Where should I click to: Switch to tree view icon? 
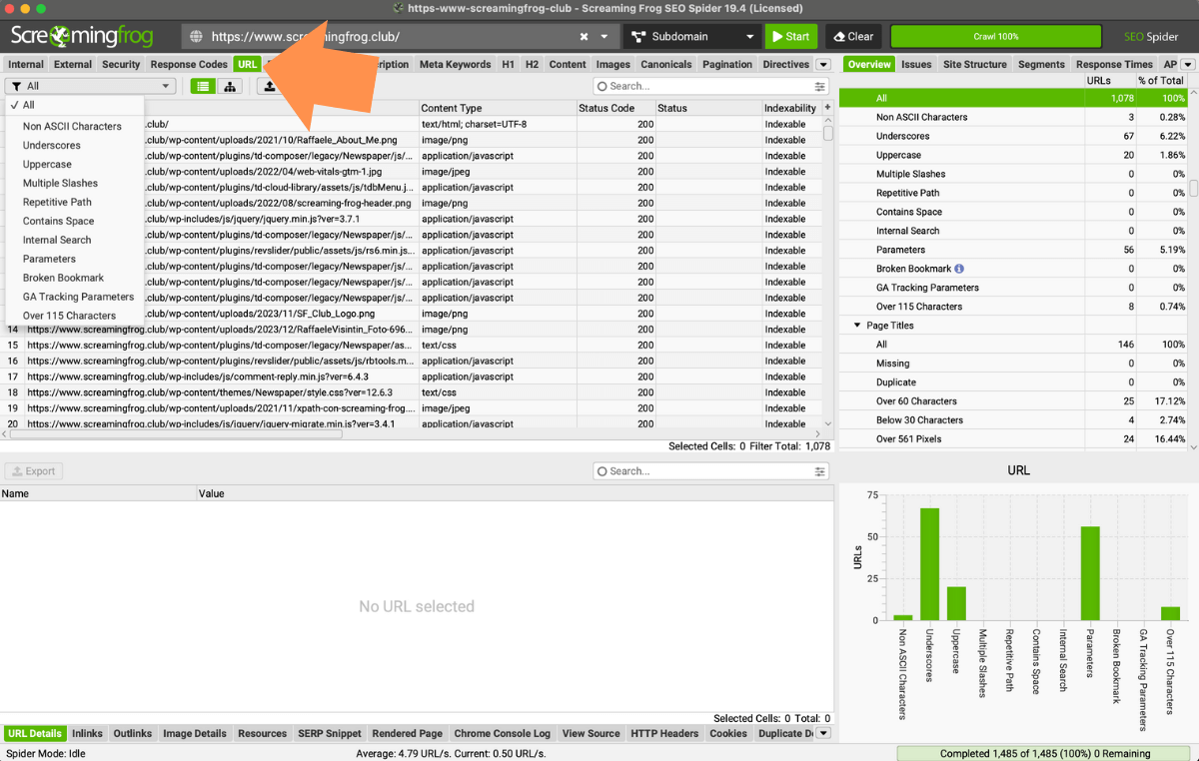pyautogui.click(x=230, y=87)
